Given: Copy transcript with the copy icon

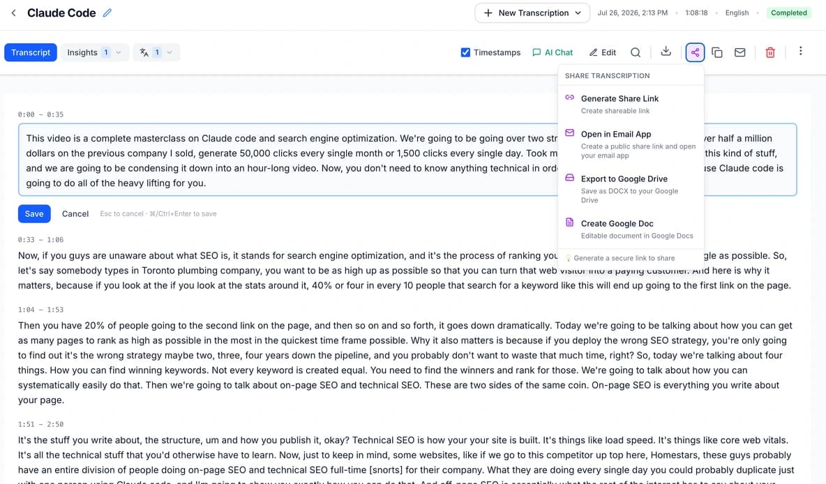Looking at the screenshot, I should (717, 52).
